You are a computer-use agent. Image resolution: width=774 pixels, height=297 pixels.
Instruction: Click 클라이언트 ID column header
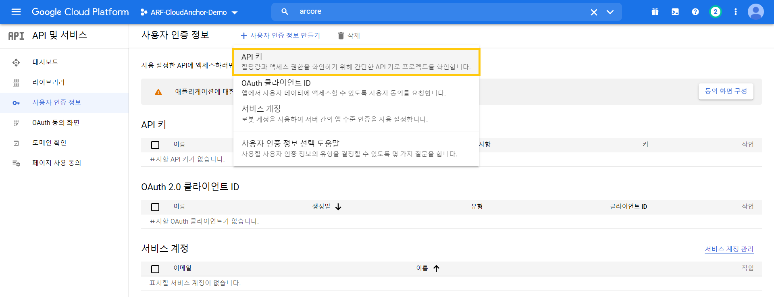coord(628,207)
